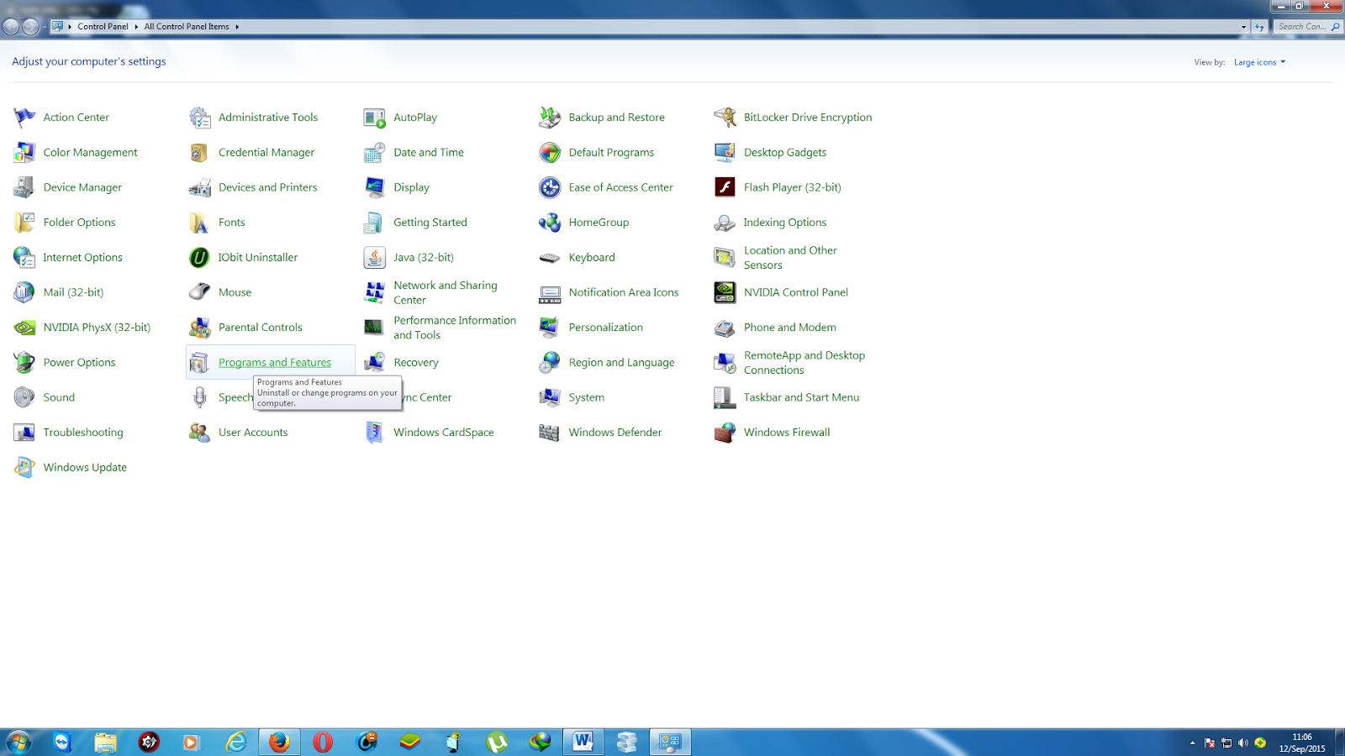Click RemoteApp and Desktop Connections link
This screenshot has width=1345, height=756.
point(804,363)
